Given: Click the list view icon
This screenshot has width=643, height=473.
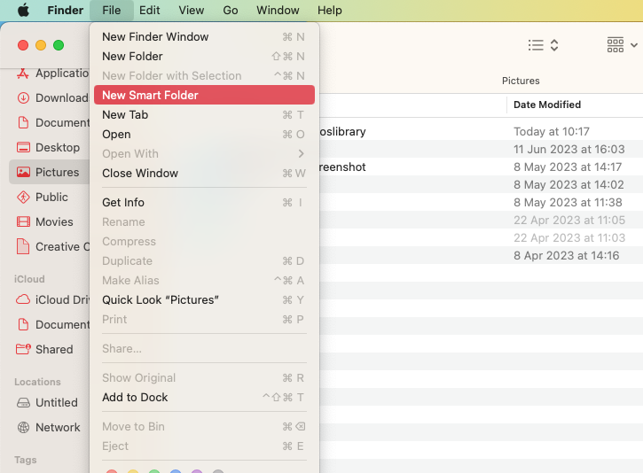Looking at the screenshot, I should click(536, 45).
